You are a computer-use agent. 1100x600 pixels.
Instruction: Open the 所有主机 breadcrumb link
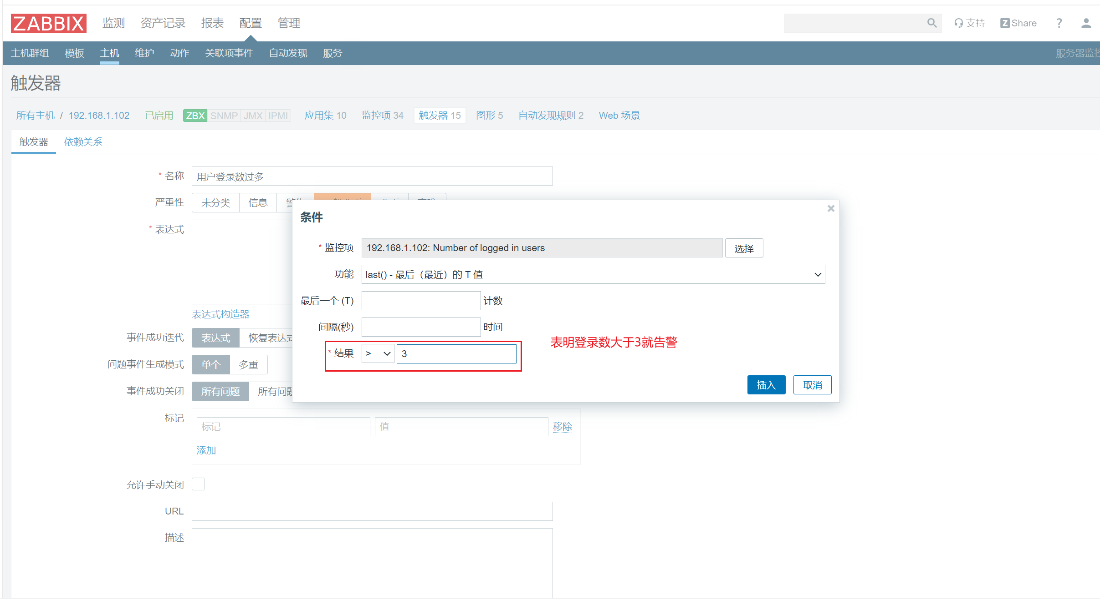point(36,116)
